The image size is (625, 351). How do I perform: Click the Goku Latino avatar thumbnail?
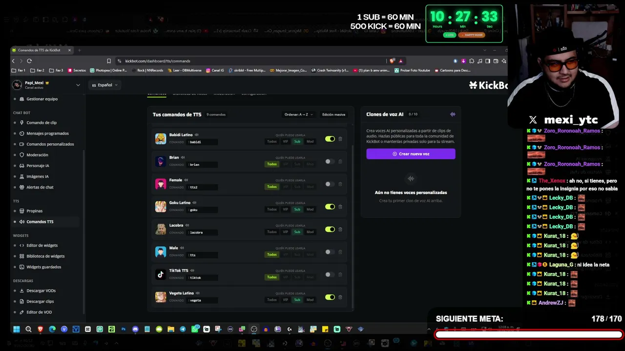[161, 207]
